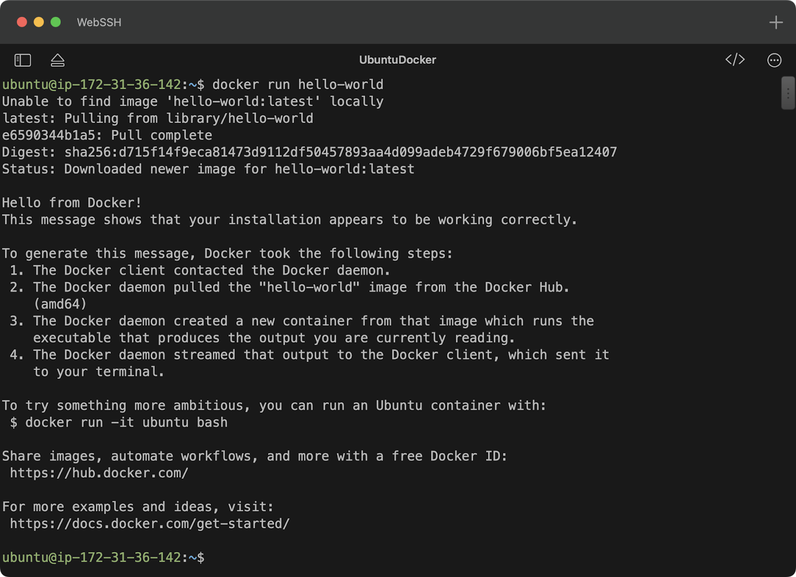Click 'executable that produces the output' line
The width and height of the screenshot is (796, 577).
click(x=274, y=338)
